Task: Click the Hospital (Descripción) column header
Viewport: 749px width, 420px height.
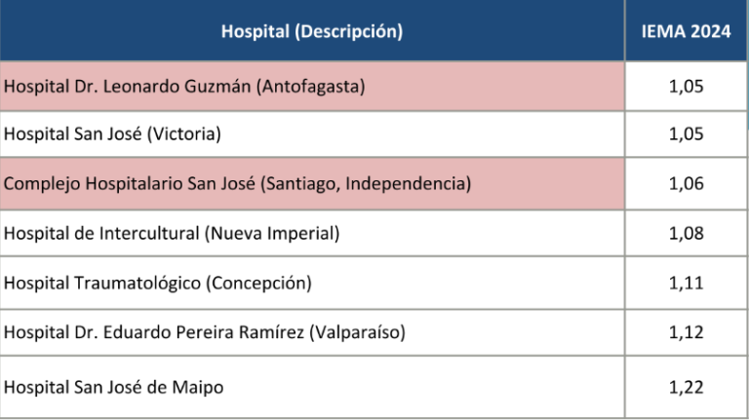Action: pyautogui.click(x=312, y=30)
